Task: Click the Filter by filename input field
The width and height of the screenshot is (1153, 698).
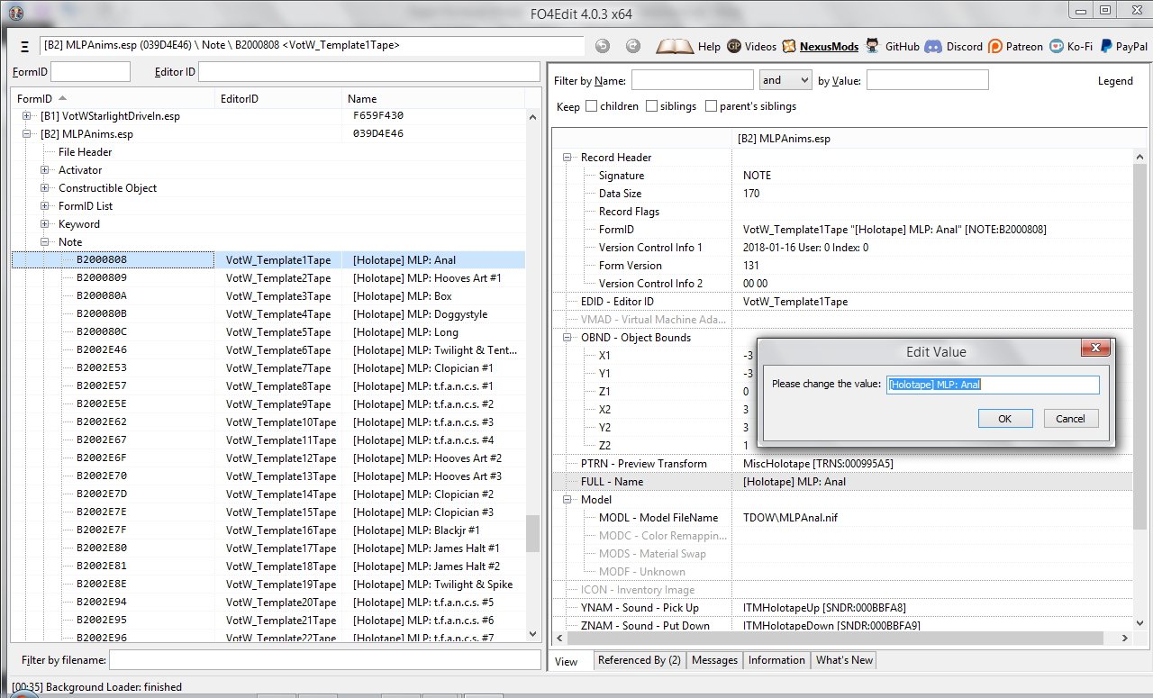Action: coord(324,660)
